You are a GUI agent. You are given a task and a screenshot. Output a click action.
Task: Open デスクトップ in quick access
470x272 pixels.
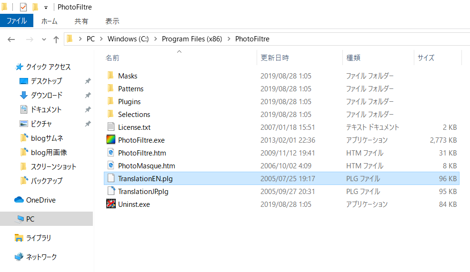click(47, 81)
